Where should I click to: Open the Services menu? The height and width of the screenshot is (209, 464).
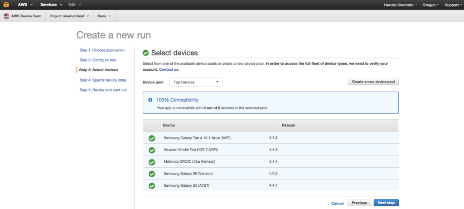click(51, 5)
